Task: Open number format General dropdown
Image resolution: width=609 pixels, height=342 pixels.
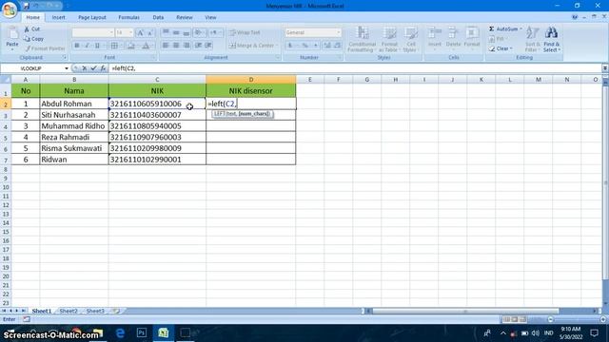Action: 339,32
